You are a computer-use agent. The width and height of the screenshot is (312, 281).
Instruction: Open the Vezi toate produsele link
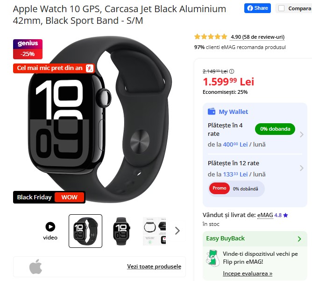tap(154, 266)
